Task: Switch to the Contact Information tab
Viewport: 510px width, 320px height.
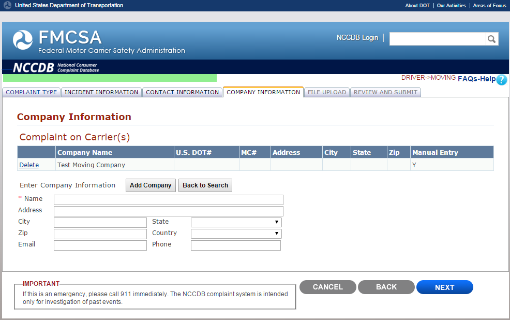Action: pyautogui.click(x=183, y=93)
